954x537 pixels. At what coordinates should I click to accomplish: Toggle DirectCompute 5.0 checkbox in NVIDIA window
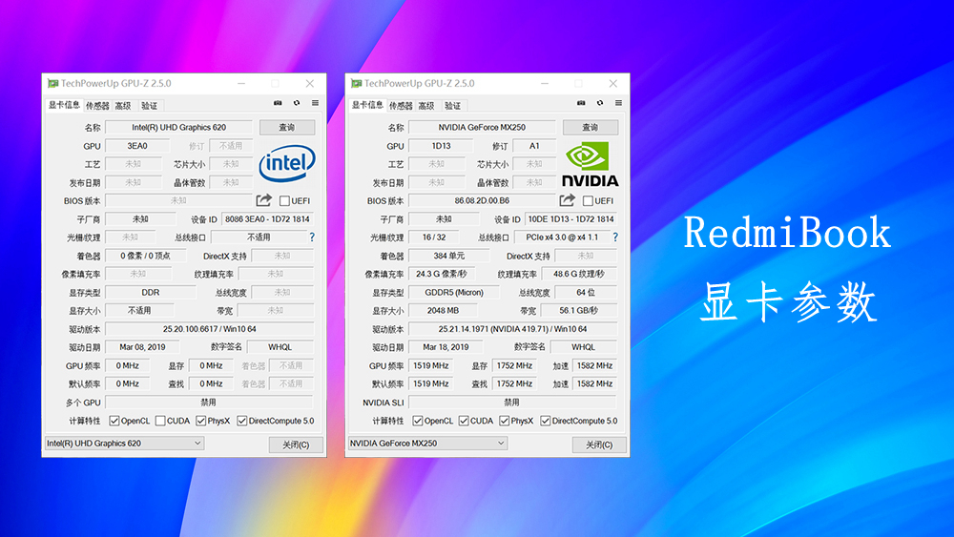[546, 421]
